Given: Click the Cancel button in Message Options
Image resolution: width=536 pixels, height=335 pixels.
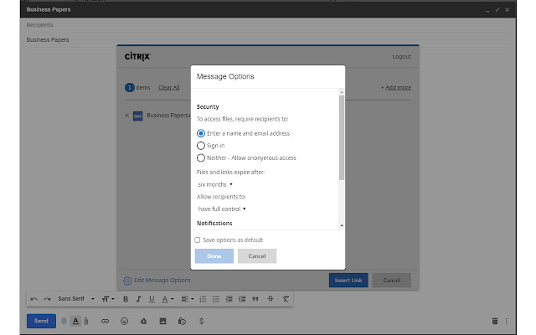Looking at the screenshot, I should tap(257, 256).
